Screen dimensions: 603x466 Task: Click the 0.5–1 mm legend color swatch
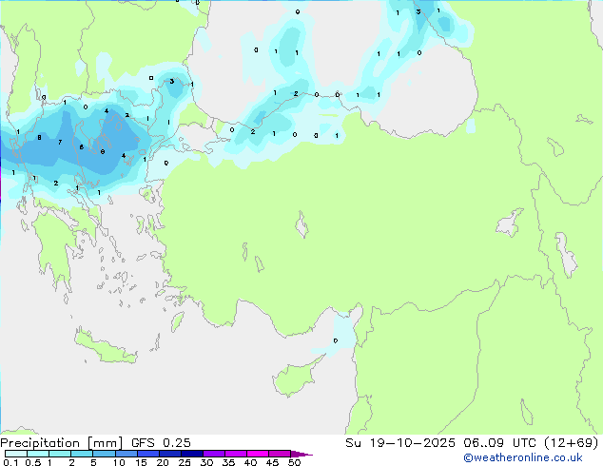[38, 454]
